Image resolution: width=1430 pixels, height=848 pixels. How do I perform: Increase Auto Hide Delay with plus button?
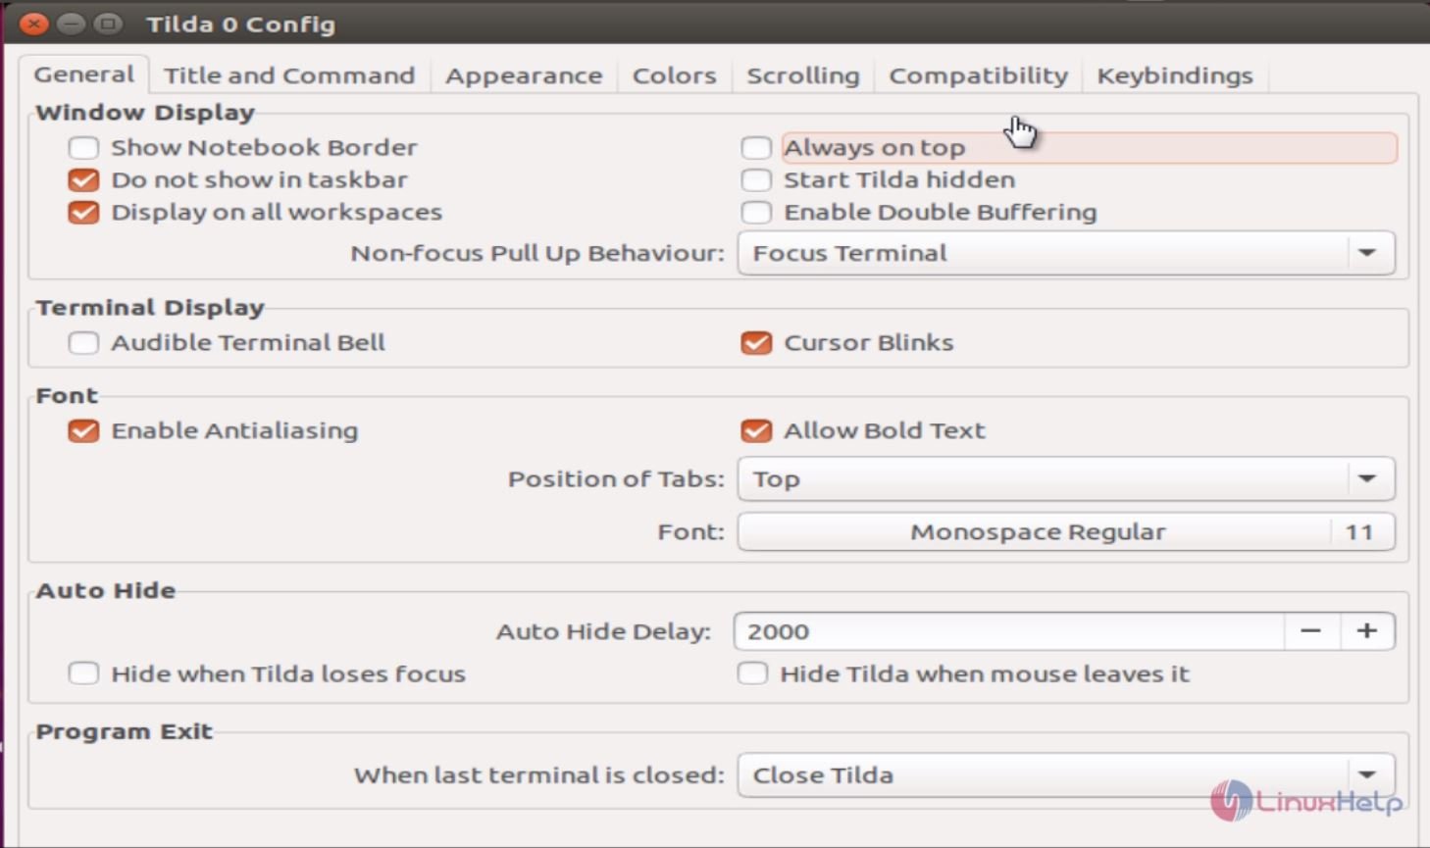[1366, 631]
